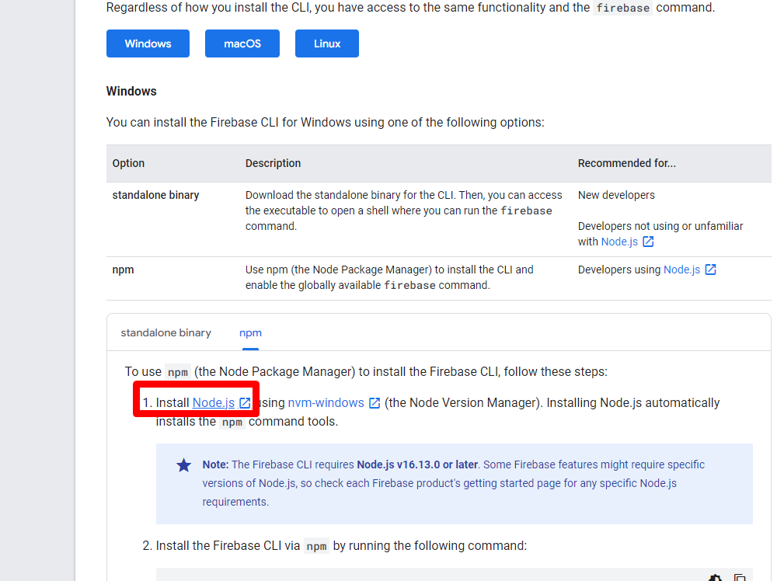Click external-link icon beside step 1 Node.js
Screen dimensions: 784x581
[x=245, y=402]
